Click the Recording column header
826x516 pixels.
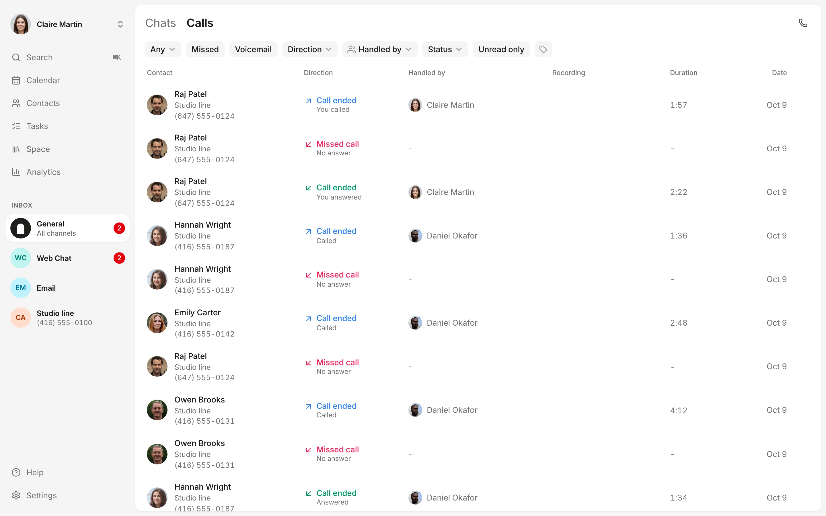point(568,73)
